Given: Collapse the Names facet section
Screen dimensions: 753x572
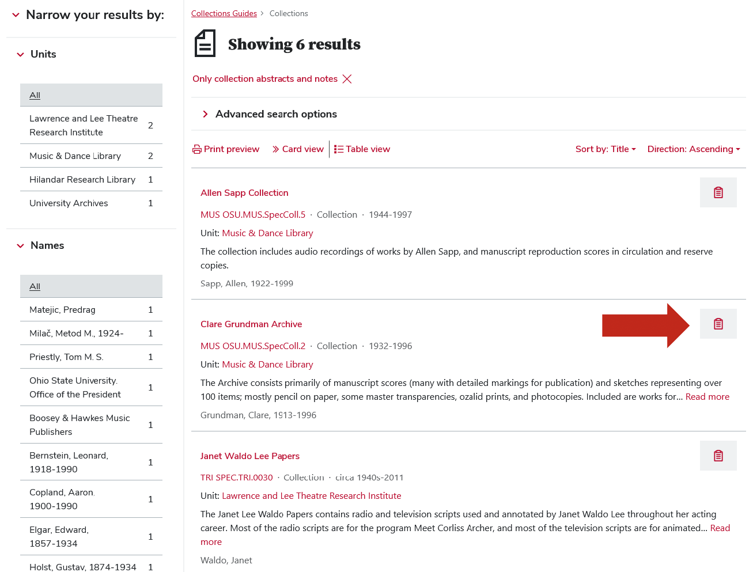Looking at the screenshot, I should point(20,246).
